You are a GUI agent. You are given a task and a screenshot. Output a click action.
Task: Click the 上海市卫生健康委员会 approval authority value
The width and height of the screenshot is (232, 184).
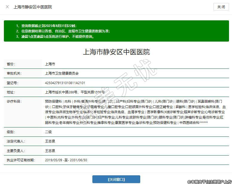(62, 73)
